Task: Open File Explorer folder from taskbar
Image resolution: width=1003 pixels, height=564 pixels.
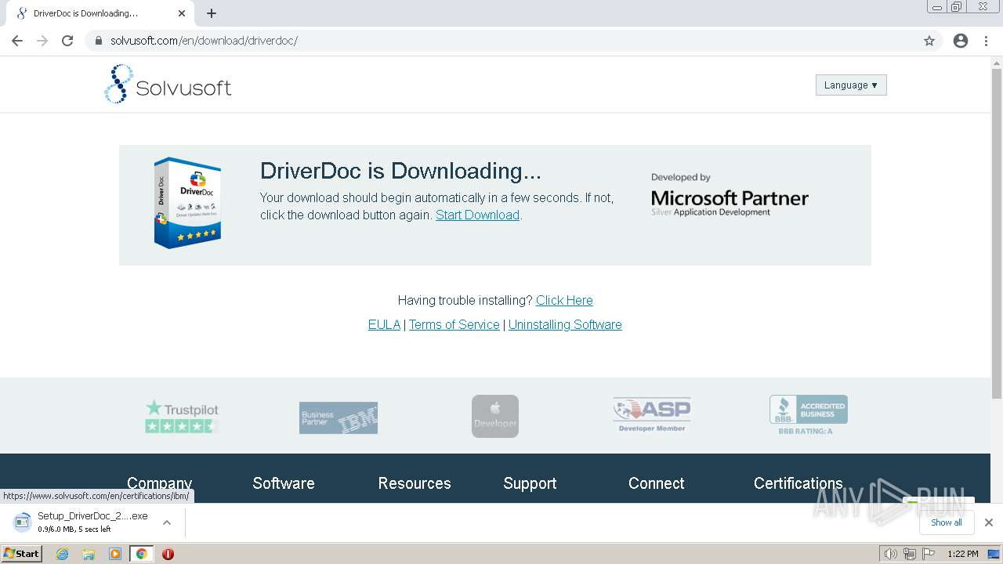Action: tap(89, 554)
